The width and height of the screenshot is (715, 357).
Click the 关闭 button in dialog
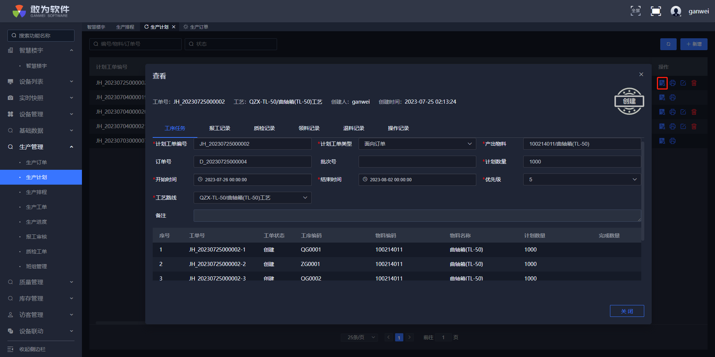[627, 311]
